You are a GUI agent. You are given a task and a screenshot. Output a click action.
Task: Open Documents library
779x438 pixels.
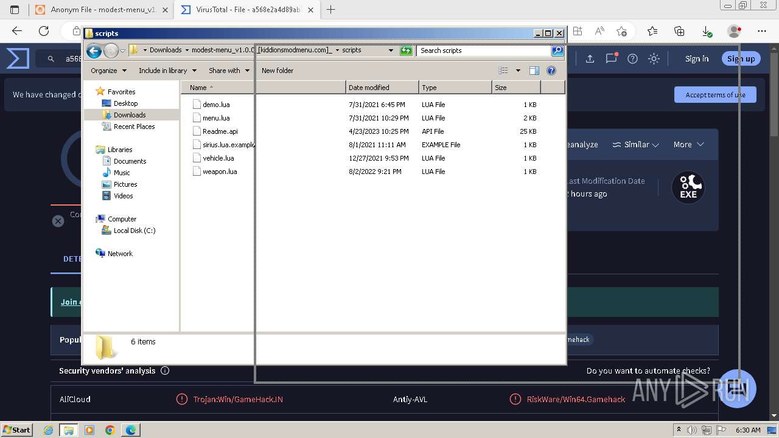pos(130,161)
